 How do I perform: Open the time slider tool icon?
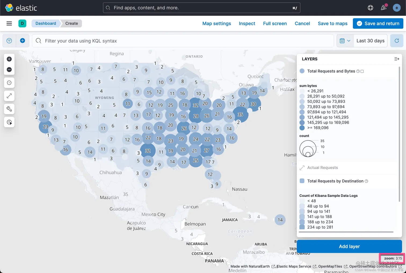click(9, 122)
